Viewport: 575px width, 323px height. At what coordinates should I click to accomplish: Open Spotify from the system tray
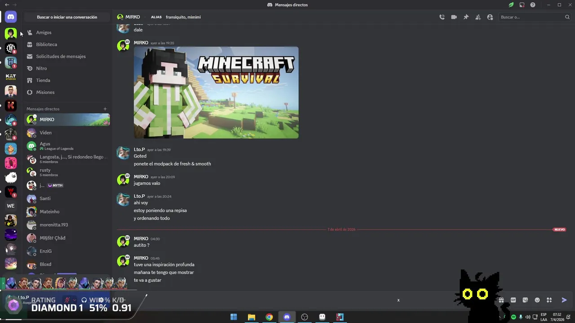[513, 317]
